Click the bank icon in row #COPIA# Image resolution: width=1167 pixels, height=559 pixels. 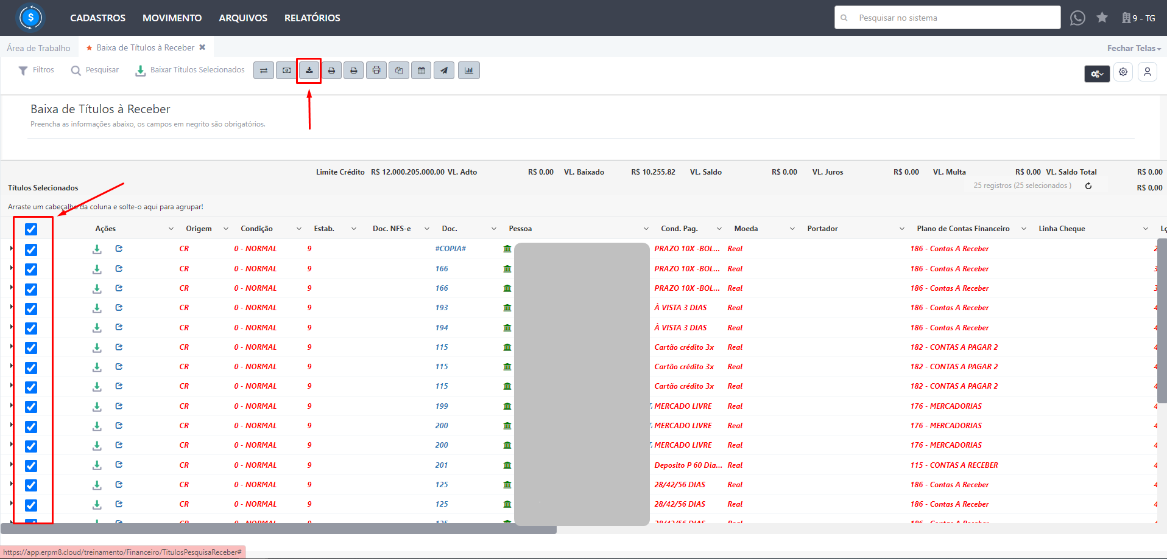(507, 249)
